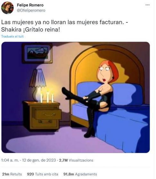The height and width of the screenshot is (179, 156).
Task: Open Felipe Romero's profile avatar
Action: pos(7,8)
